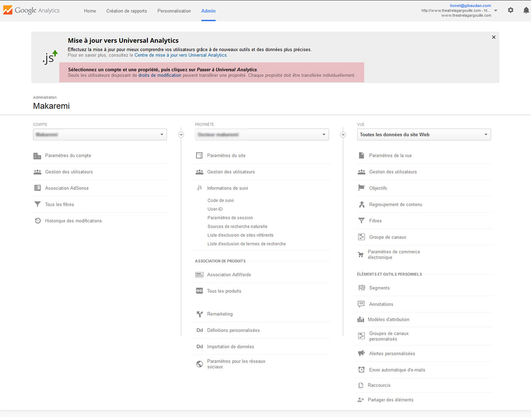Open the Propriété property dropdown

click(x=262, y=134)
